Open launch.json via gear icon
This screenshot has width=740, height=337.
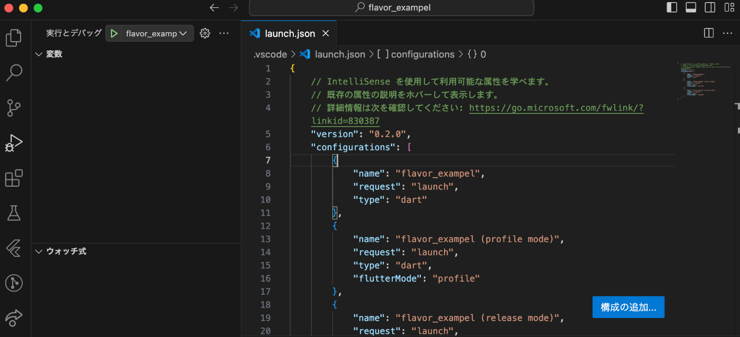[x=205, y=33]
